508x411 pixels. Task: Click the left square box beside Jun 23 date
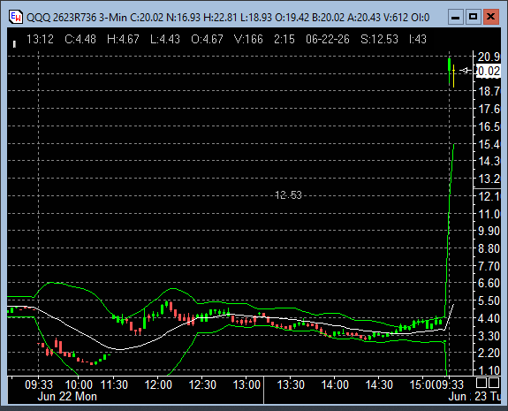[x=481, y=383]
